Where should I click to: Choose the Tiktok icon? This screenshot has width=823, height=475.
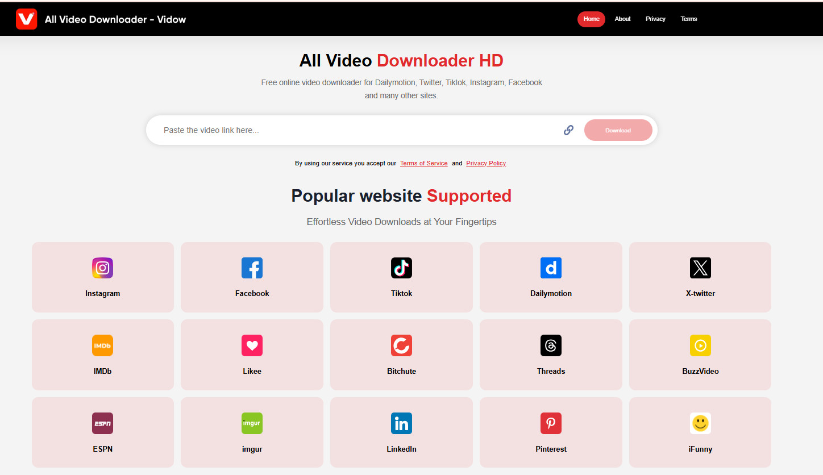point(401,268)
